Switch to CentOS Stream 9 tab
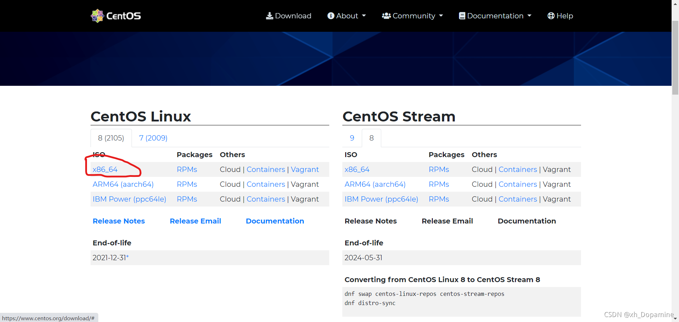The image size is (679, 322). [352, 138]
